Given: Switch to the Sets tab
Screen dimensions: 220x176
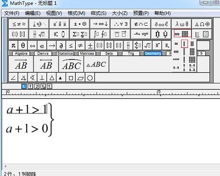Looking at the screenshot, I should pyautogui.click(x=109, y=53).
